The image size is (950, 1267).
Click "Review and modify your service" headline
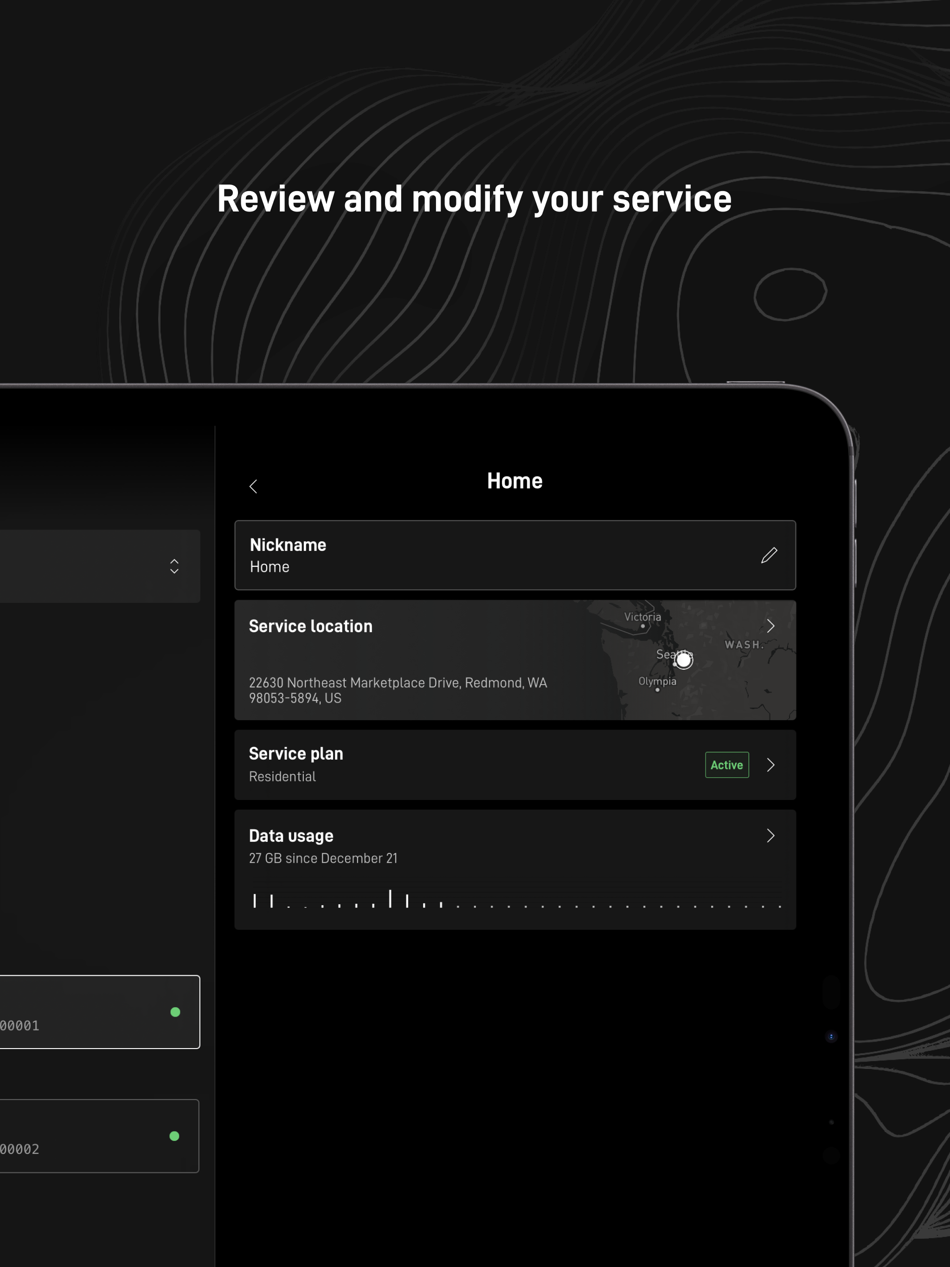click(475, 199)
